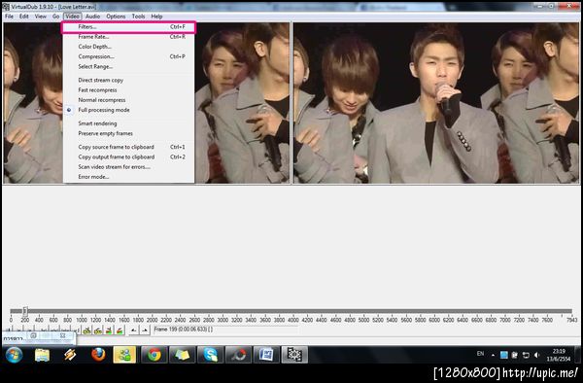The width and height of the screenshot is (583, 383).
Task: Choose Select Range... menu entry
Action: (128, 67)
